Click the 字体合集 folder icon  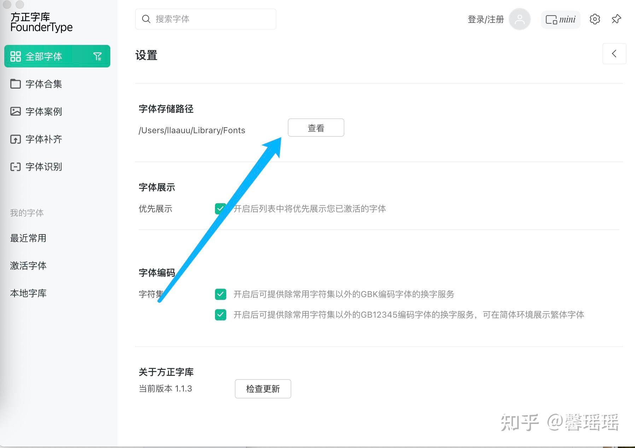tap(16, 84)
